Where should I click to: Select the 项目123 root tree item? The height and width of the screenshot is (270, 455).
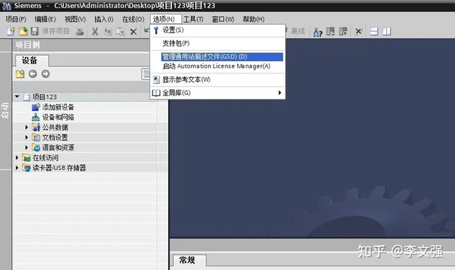(x=44, y=97)
